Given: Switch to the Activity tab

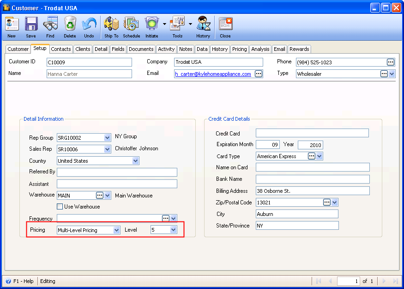Looking at the screenshot, I should coord(166,49).
